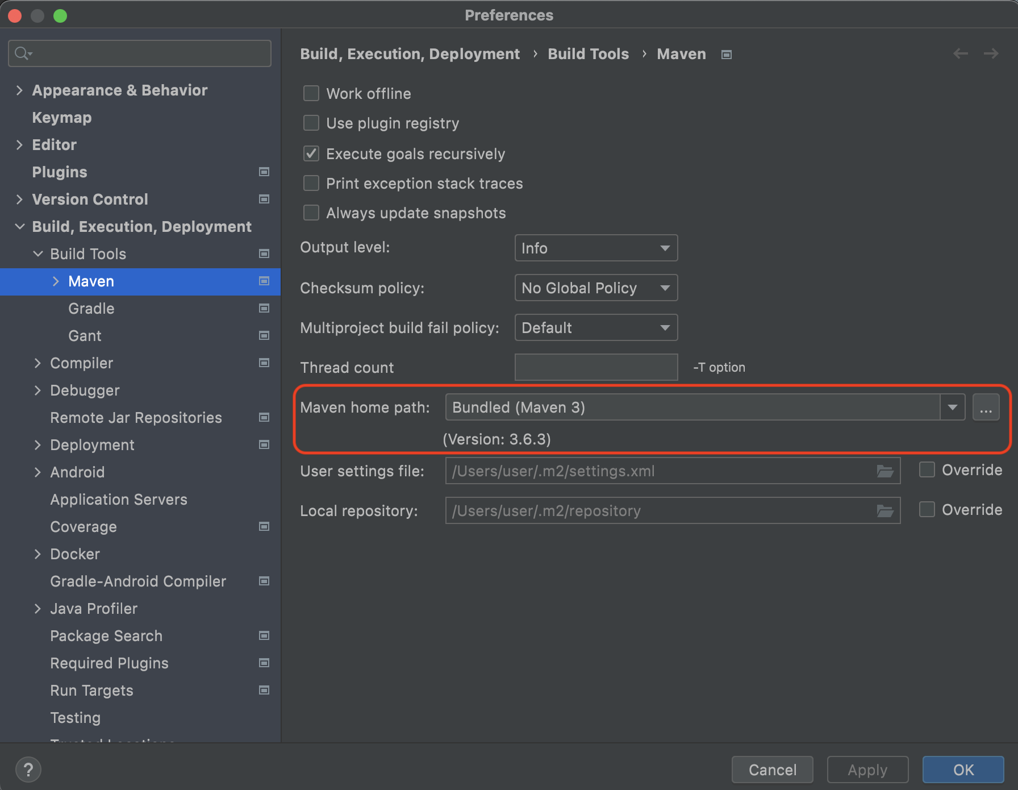Check Override for the local repository

(x=927, y=509)
